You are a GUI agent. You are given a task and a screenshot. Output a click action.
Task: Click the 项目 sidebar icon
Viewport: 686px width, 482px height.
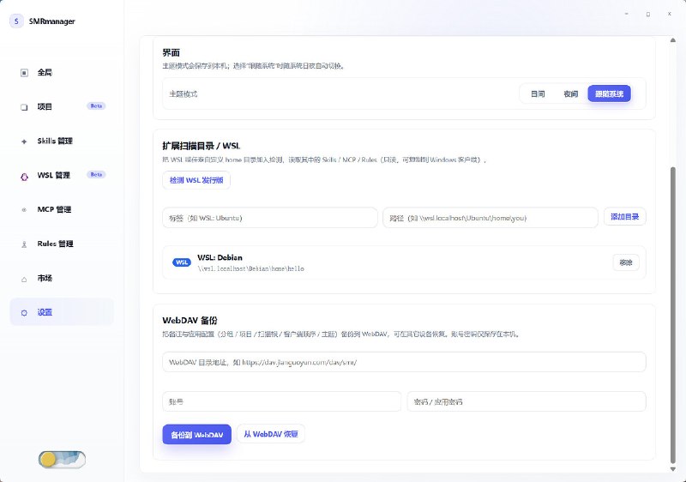pyautogui.click(x=24, y=107)
